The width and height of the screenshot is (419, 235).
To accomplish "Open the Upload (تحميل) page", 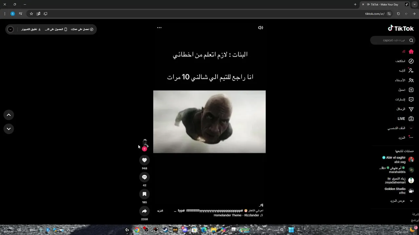I will [x=406, y=90].
